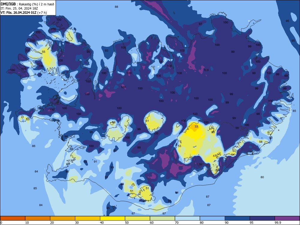
Task: Click the '47' humidity value on the map
Action: tap(214, 156)
